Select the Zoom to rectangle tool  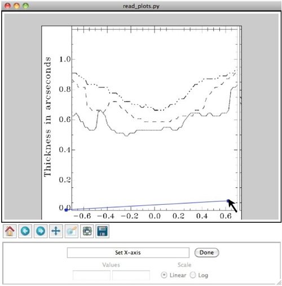[72, 231]
